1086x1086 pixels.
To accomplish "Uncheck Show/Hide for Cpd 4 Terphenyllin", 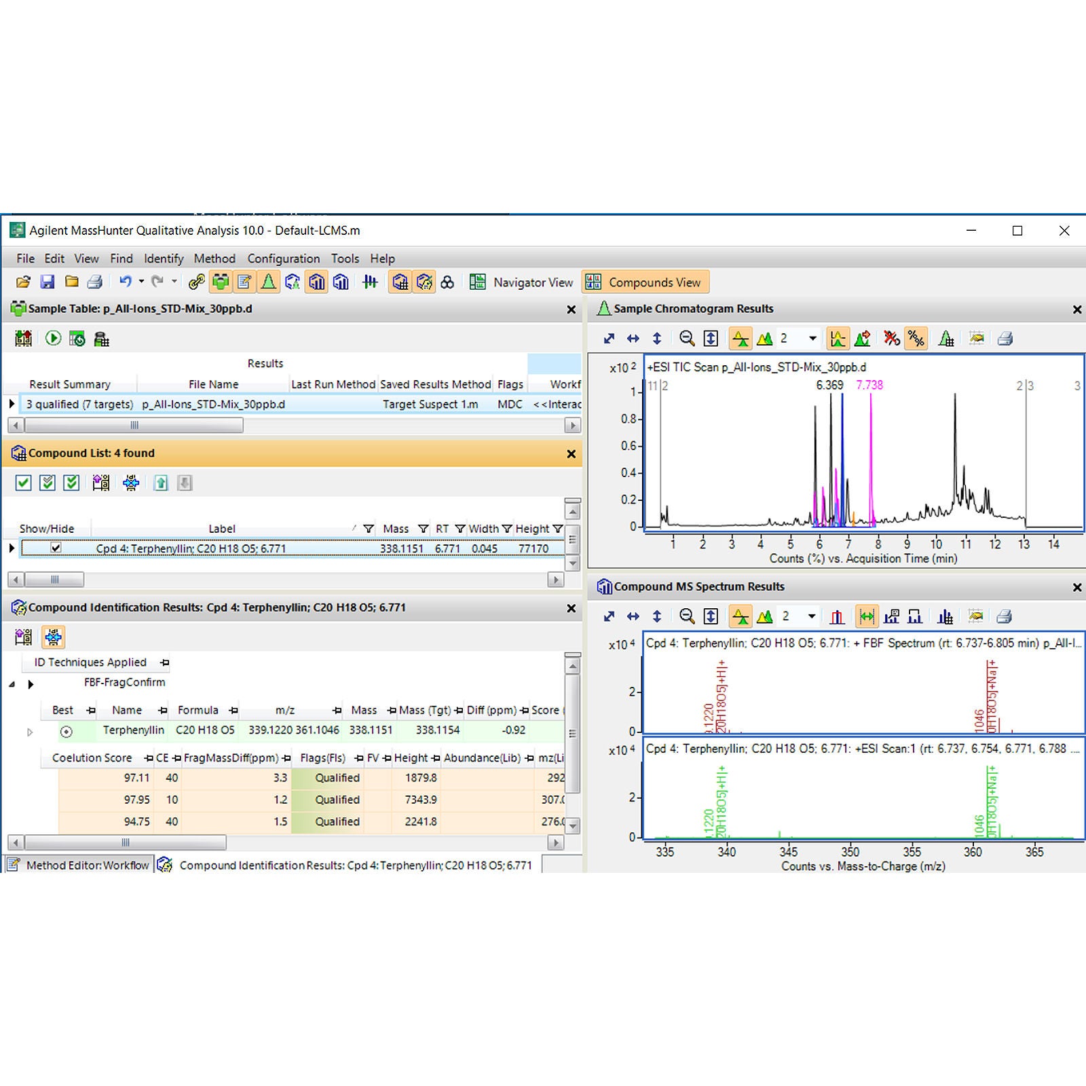I will pos(56,548).
